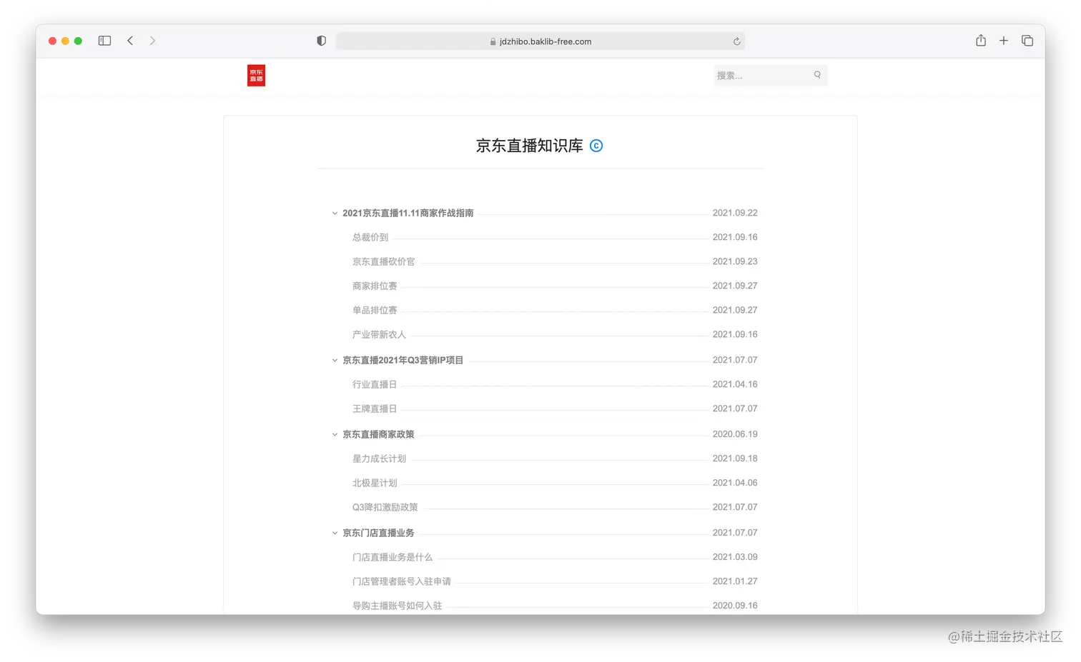The image size is (1081, 662).
Task: Open 2021京东直播11.11商家作战指南 article
Action: (x=408, y=213)
